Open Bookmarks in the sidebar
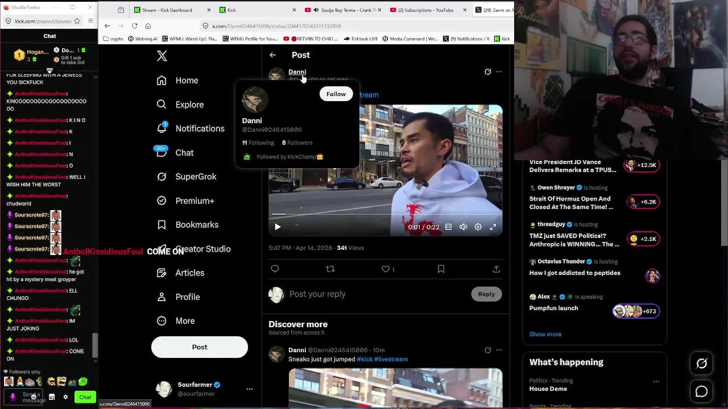The image size is (728, 409). pyautogui.click(x=188, y=225)
